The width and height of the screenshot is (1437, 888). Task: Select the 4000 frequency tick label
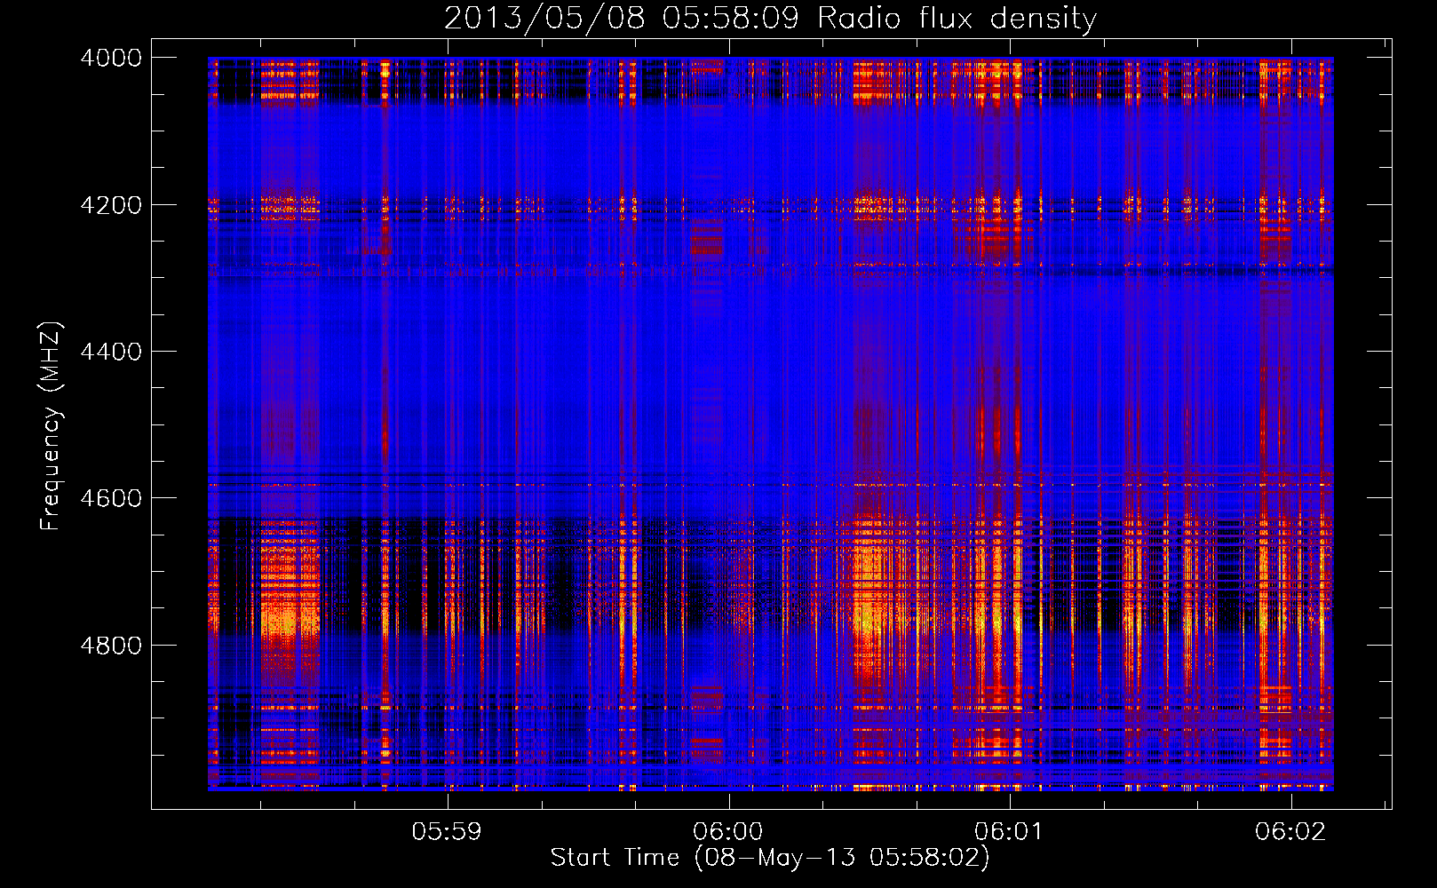click(111, 58)
